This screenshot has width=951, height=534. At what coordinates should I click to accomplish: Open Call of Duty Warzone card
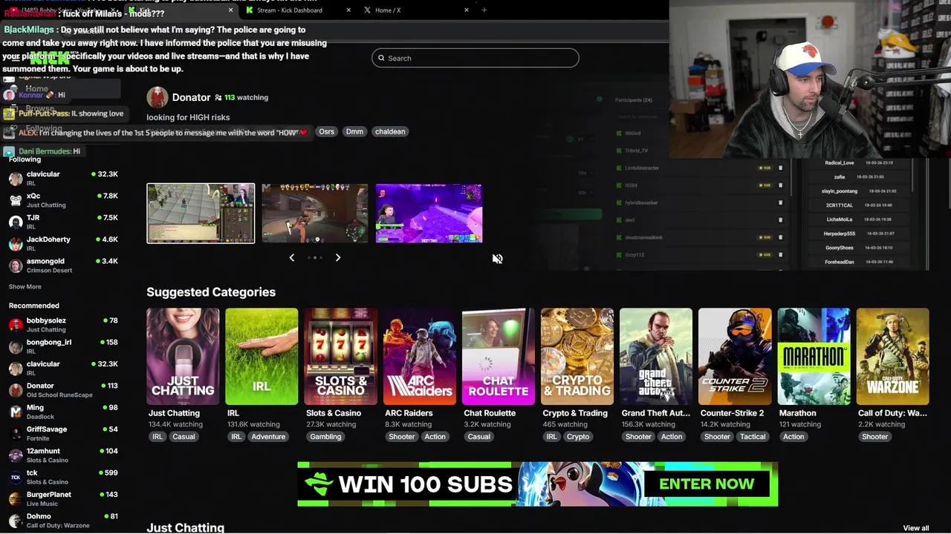point(892,356)
